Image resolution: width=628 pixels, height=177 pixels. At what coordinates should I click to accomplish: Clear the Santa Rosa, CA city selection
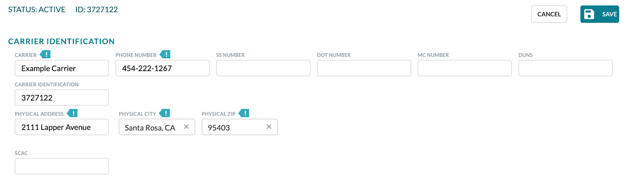pyautogui.click(x=186, y=127)
